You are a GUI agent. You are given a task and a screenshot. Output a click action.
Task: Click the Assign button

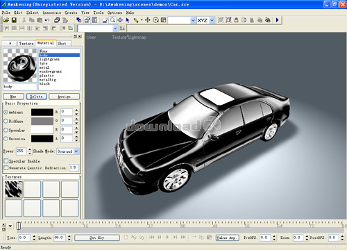click(x=64, y=97)
